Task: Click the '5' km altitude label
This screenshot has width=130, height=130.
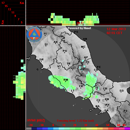Action: pyautogui.click(x=22, y=22)
